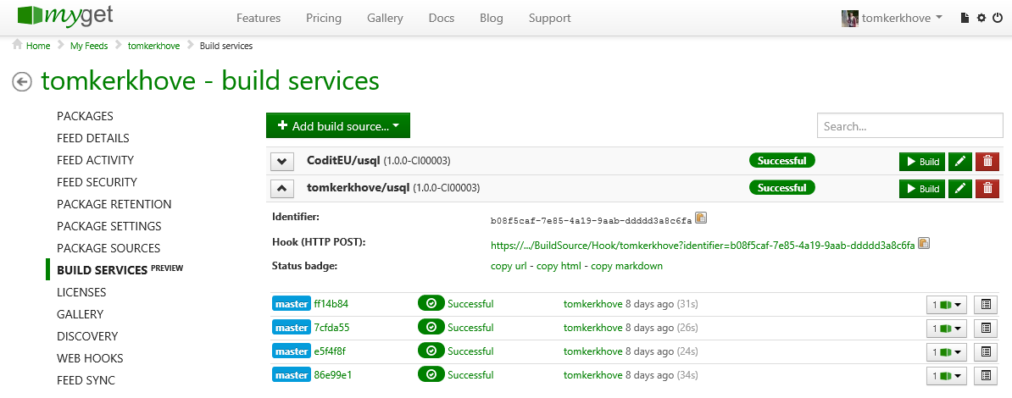Screen dimensions: 1012x398
Task: Open packages dropdown for build 86e99e1
Action: (x=947, y=375)
